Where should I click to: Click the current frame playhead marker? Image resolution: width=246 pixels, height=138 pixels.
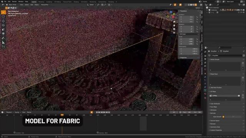[x=62, y=115]
